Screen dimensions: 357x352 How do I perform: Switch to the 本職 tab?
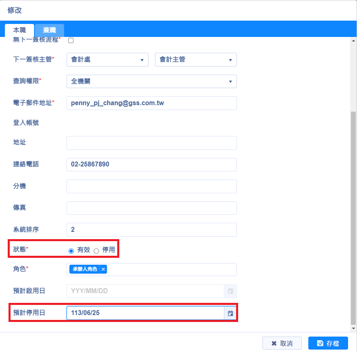coord(19,30)
